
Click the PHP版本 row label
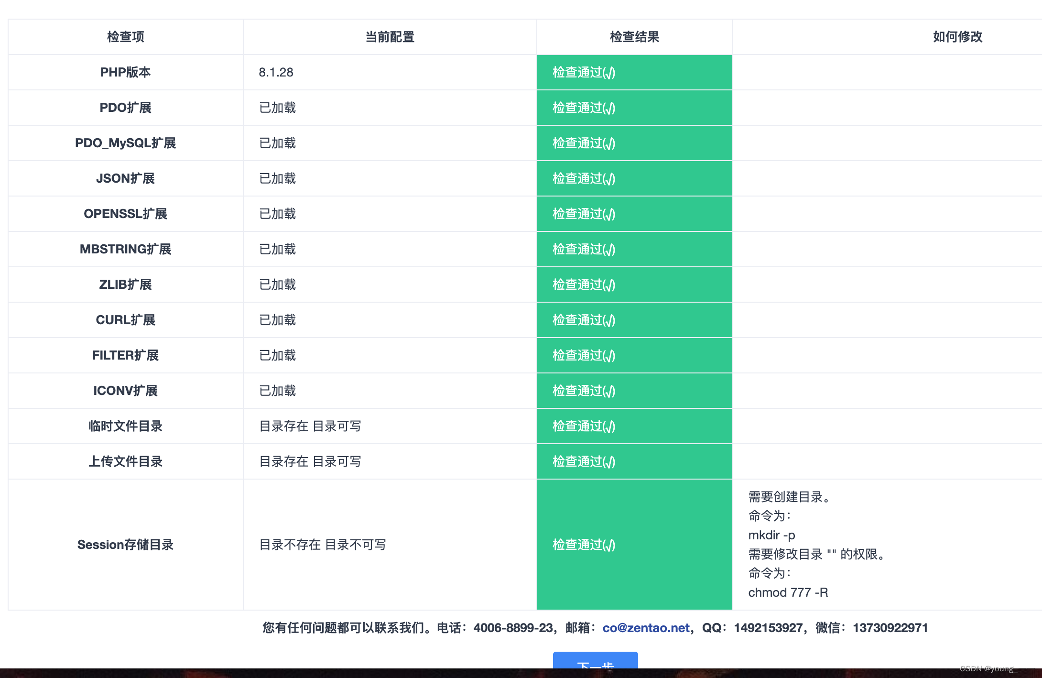click(125, 72)
